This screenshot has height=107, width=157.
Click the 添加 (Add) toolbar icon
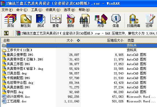pyautogui.click(x=10, y=19)
